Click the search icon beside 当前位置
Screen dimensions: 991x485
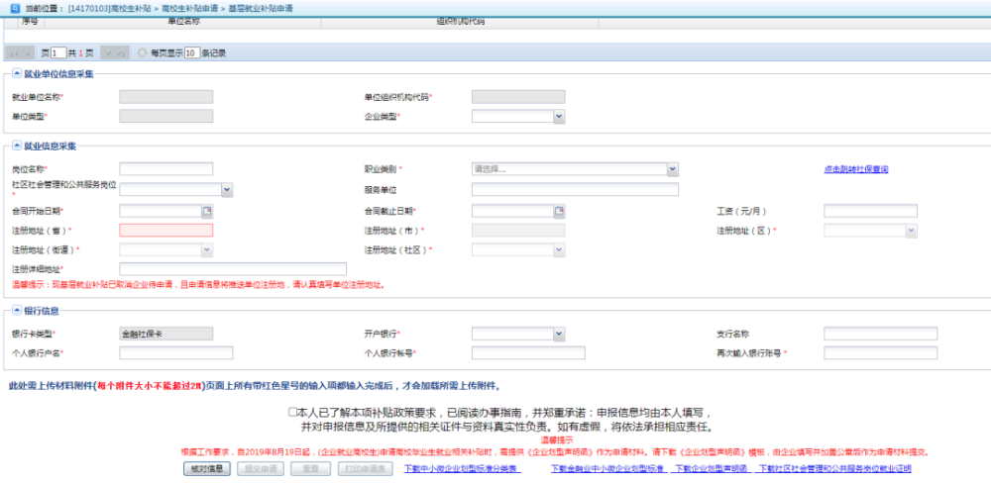click(14, 9)
